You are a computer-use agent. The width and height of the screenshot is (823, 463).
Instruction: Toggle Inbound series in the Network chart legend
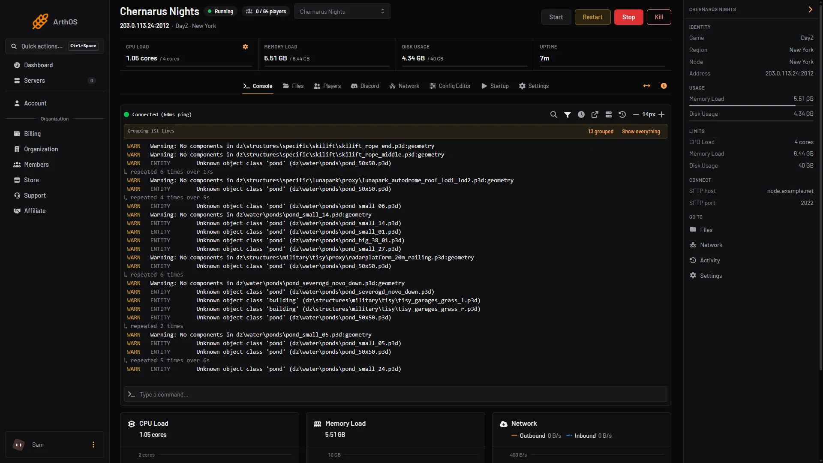coord(589,436)
